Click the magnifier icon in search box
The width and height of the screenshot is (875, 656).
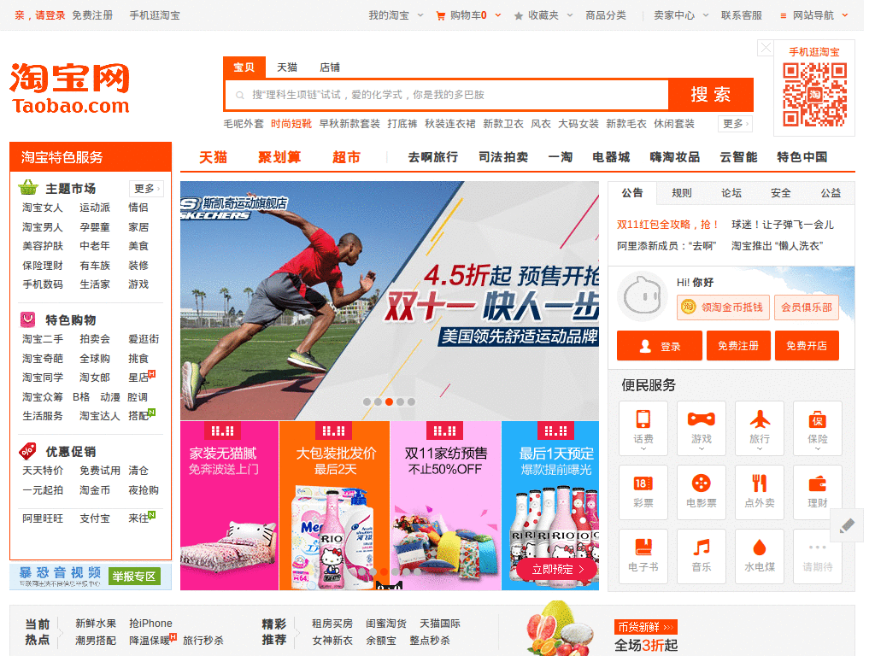pyautogui.click(x=239, y=96)
